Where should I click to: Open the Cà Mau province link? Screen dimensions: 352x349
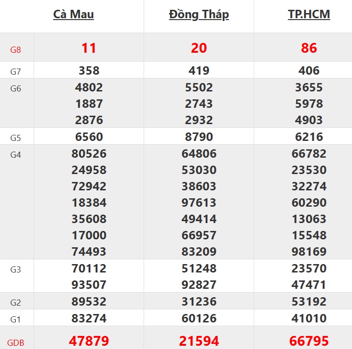[x=74, y=14]
